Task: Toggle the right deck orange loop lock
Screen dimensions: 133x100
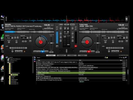Action: pos(121,51)
